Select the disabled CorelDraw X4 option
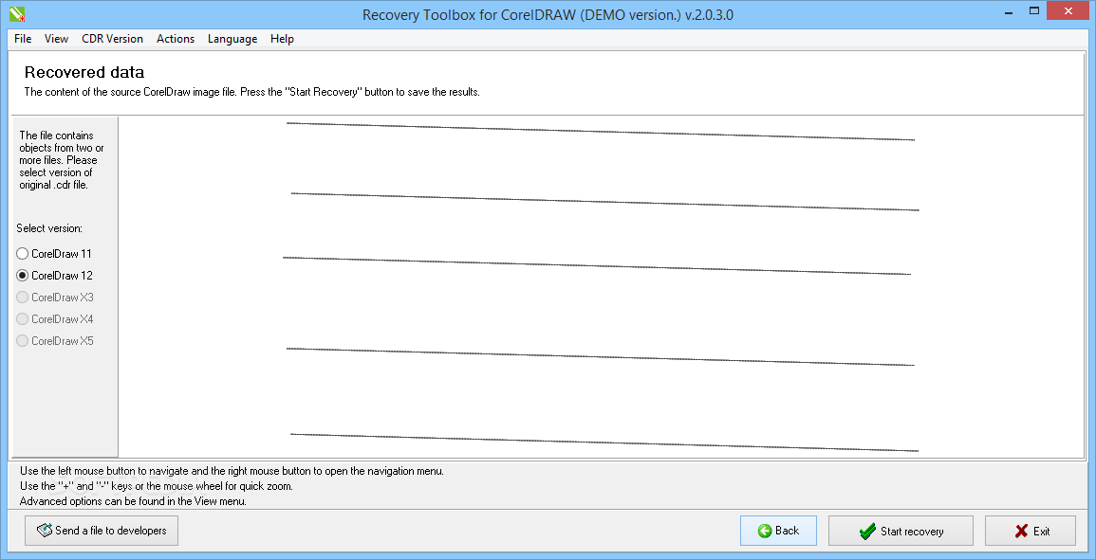 coord(54,319)
